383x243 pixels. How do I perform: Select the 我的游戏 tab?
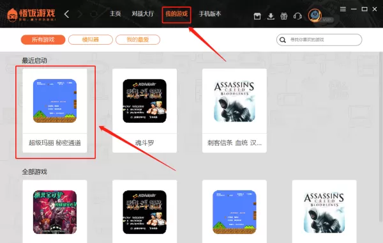point(176,13)
